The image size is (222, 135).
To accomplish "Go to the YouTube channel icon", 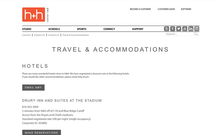I will pos(185,29).
